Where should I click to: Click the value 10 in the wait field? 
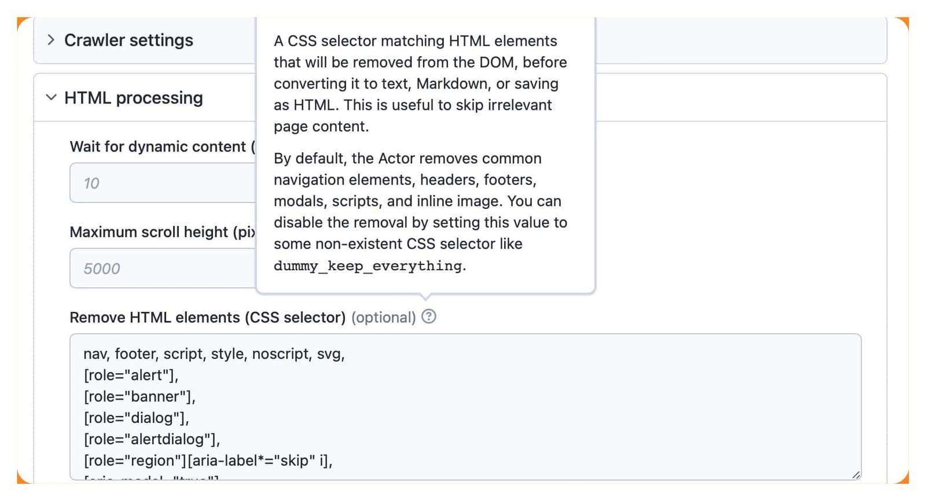pos(91,183)
